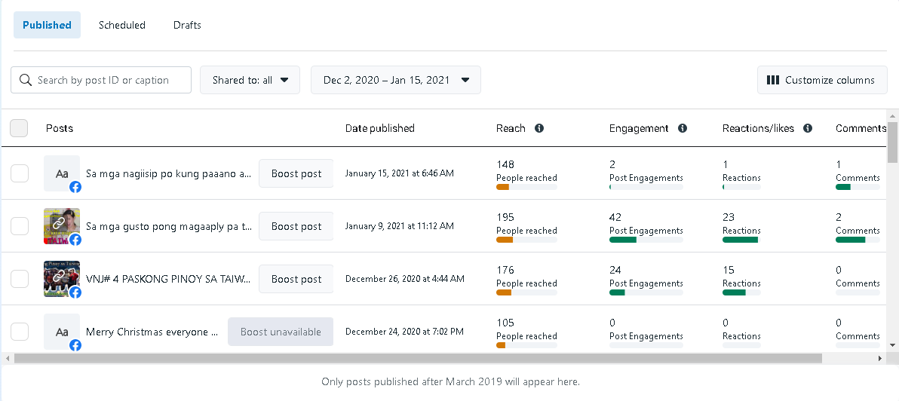Viewport: 899px width, 401px height.
Task: Click the Engagement column info icon
Action: pos(683,128)
